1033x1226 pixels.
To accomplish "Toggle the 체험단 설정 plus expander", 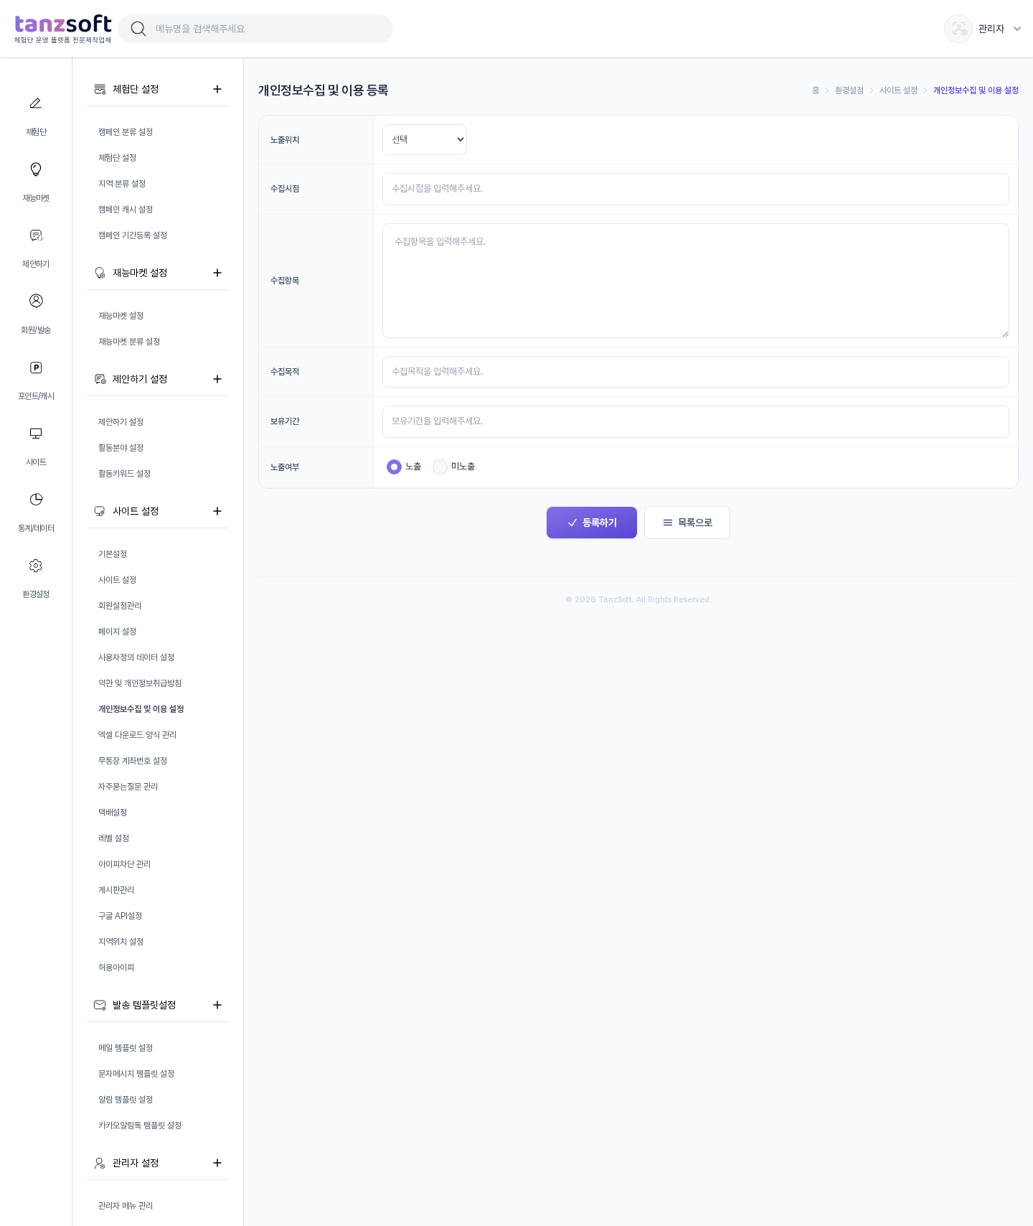I will click(x=217, y=89).
